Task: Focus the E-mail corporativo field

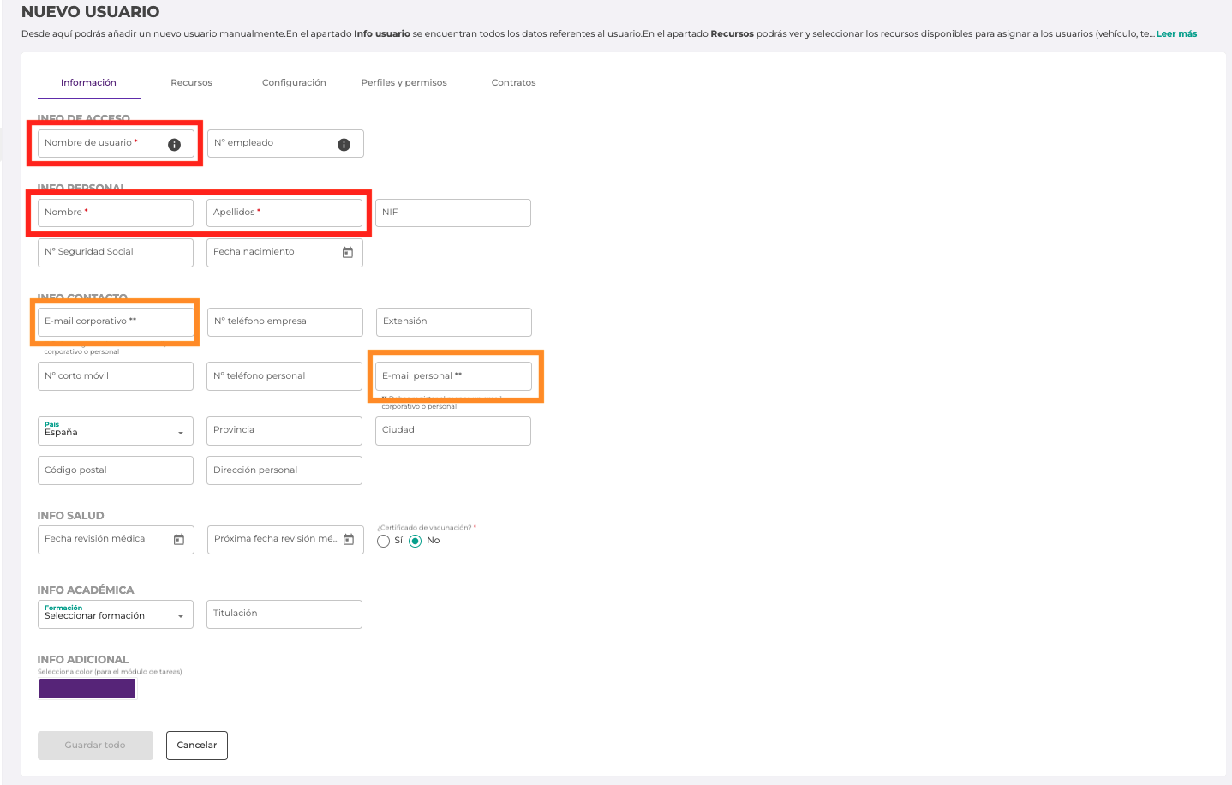Action: click(115, 322)
